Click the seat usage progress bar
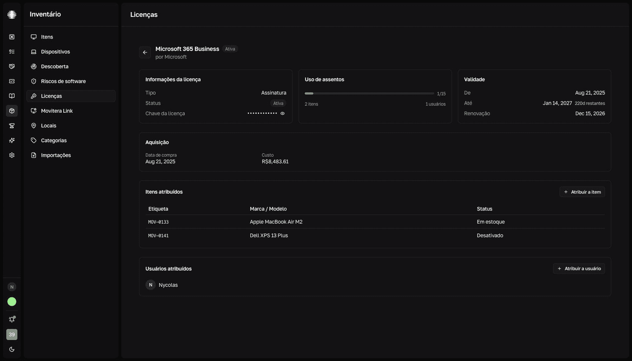The image size is (632, 361). point(370,93)
